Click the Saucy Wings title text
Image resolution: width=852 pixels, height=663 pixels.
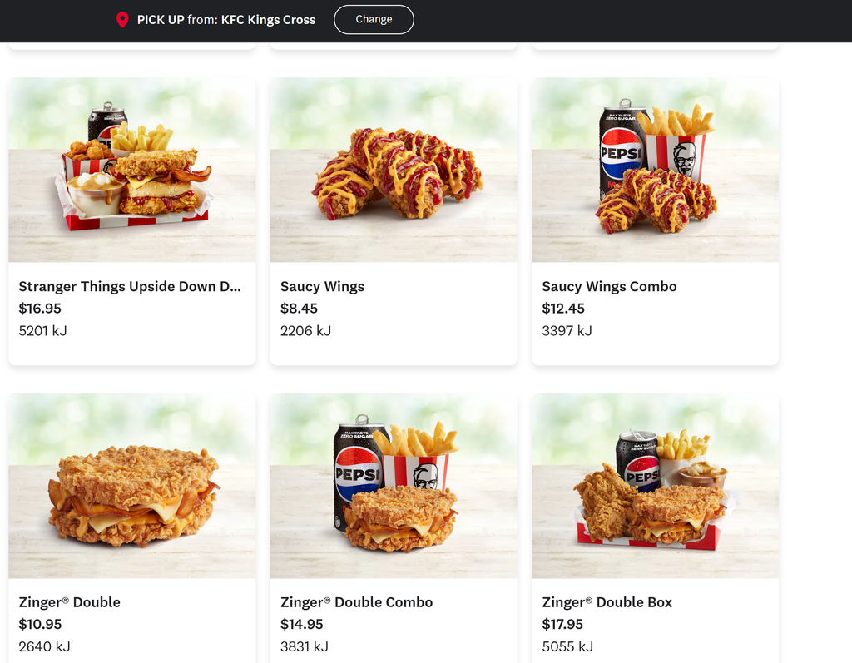322,286
